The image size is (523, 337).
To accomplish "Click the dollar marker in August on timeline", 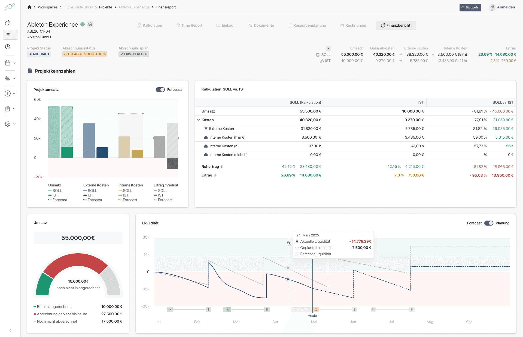I will 412,310.
